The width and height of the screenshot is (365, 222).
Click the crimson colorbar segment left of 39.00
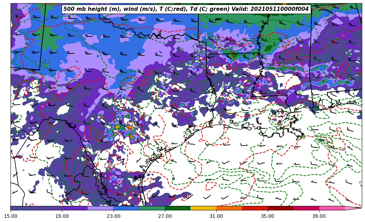(x=306, y=208)
